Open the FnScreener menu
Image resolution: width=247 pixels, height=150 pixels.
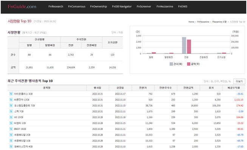[144, 6]
